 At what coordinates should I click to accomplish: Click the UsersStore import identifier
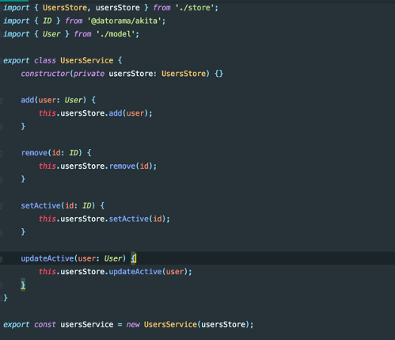tap(65, 8)
